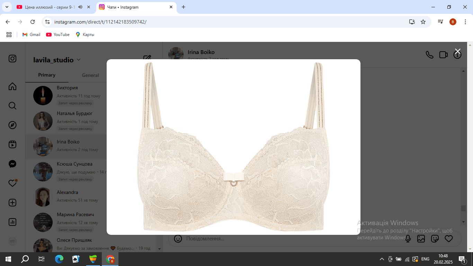Switch to the Primary inbox tab

pyautogui.click(x=47, y=75)
